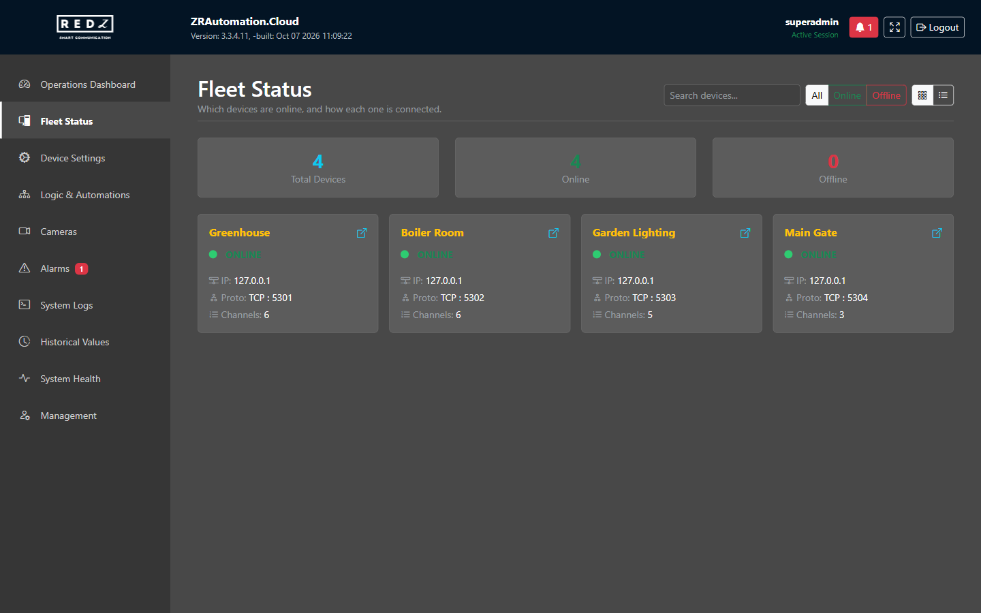
Task: Open the Garden Lighting external link icon
Action: click(x=745, y=233)
